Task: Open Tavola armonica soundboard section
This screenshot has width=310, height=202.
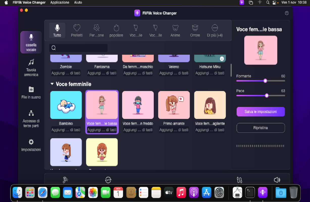Action: click(31, 67)
